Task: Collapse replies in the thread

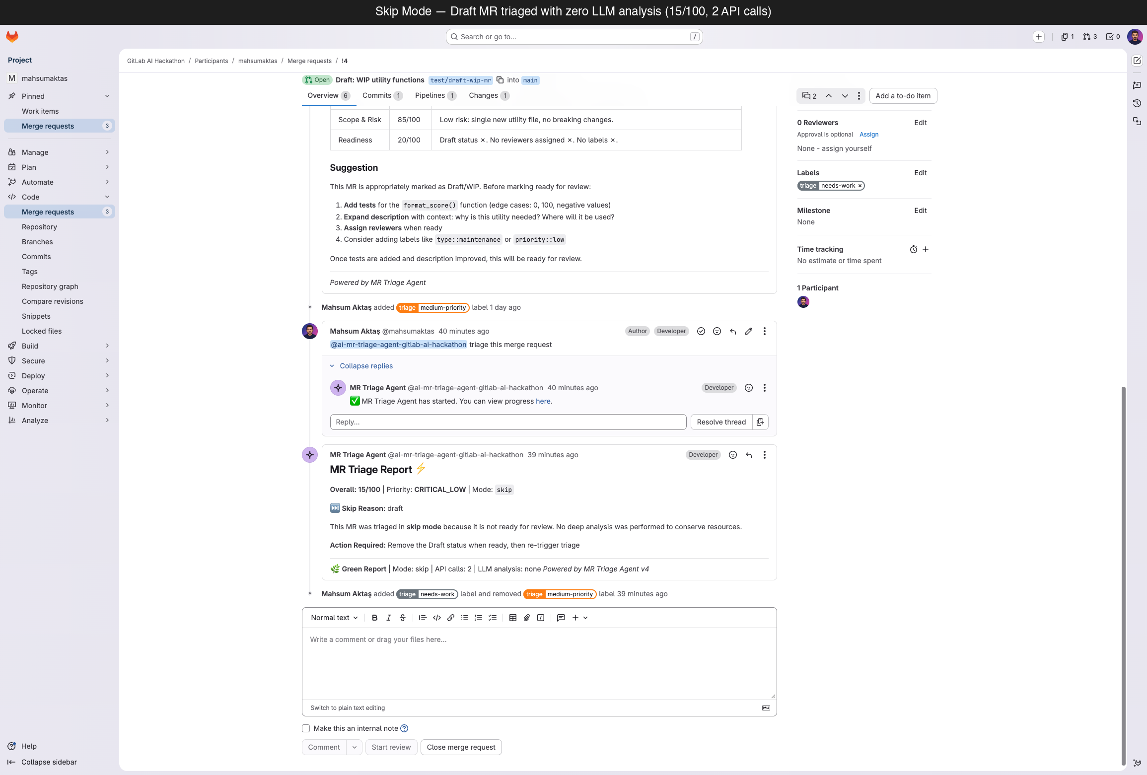Action: coord(366,366)
